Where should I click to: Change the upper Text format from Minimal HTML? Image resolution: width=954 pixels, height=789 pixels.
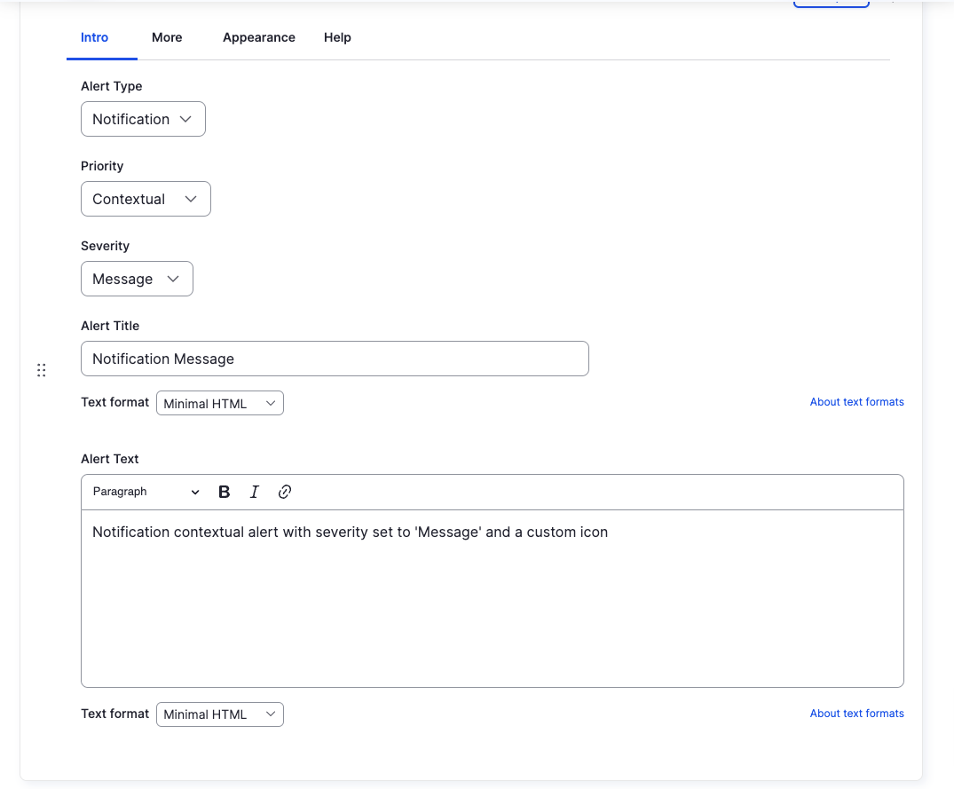click(x=219, y=402)
